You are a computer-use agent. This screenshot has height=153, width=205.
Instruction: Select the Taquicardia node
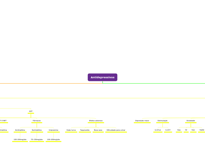point(85,130)
